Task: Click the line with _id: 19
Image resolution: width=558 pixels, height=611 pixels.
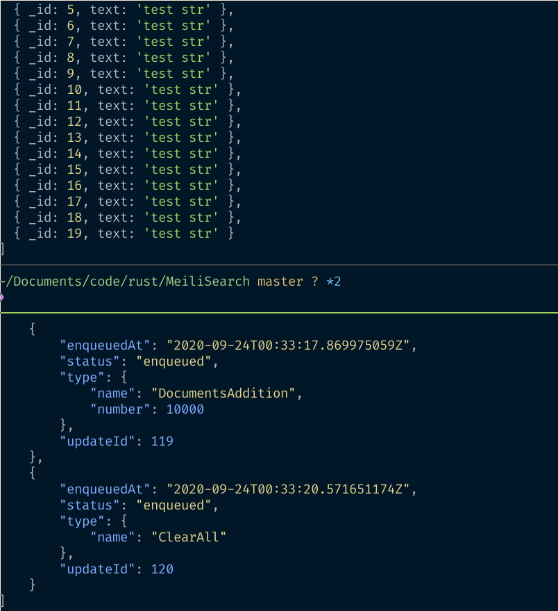Action: coord(124,234)
